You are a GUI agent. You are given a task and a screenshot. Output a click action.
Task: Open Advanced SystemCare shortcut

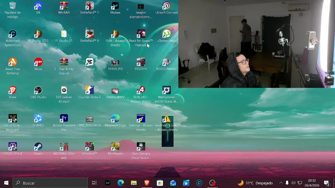pyautogui.click(x=13, y=38)
